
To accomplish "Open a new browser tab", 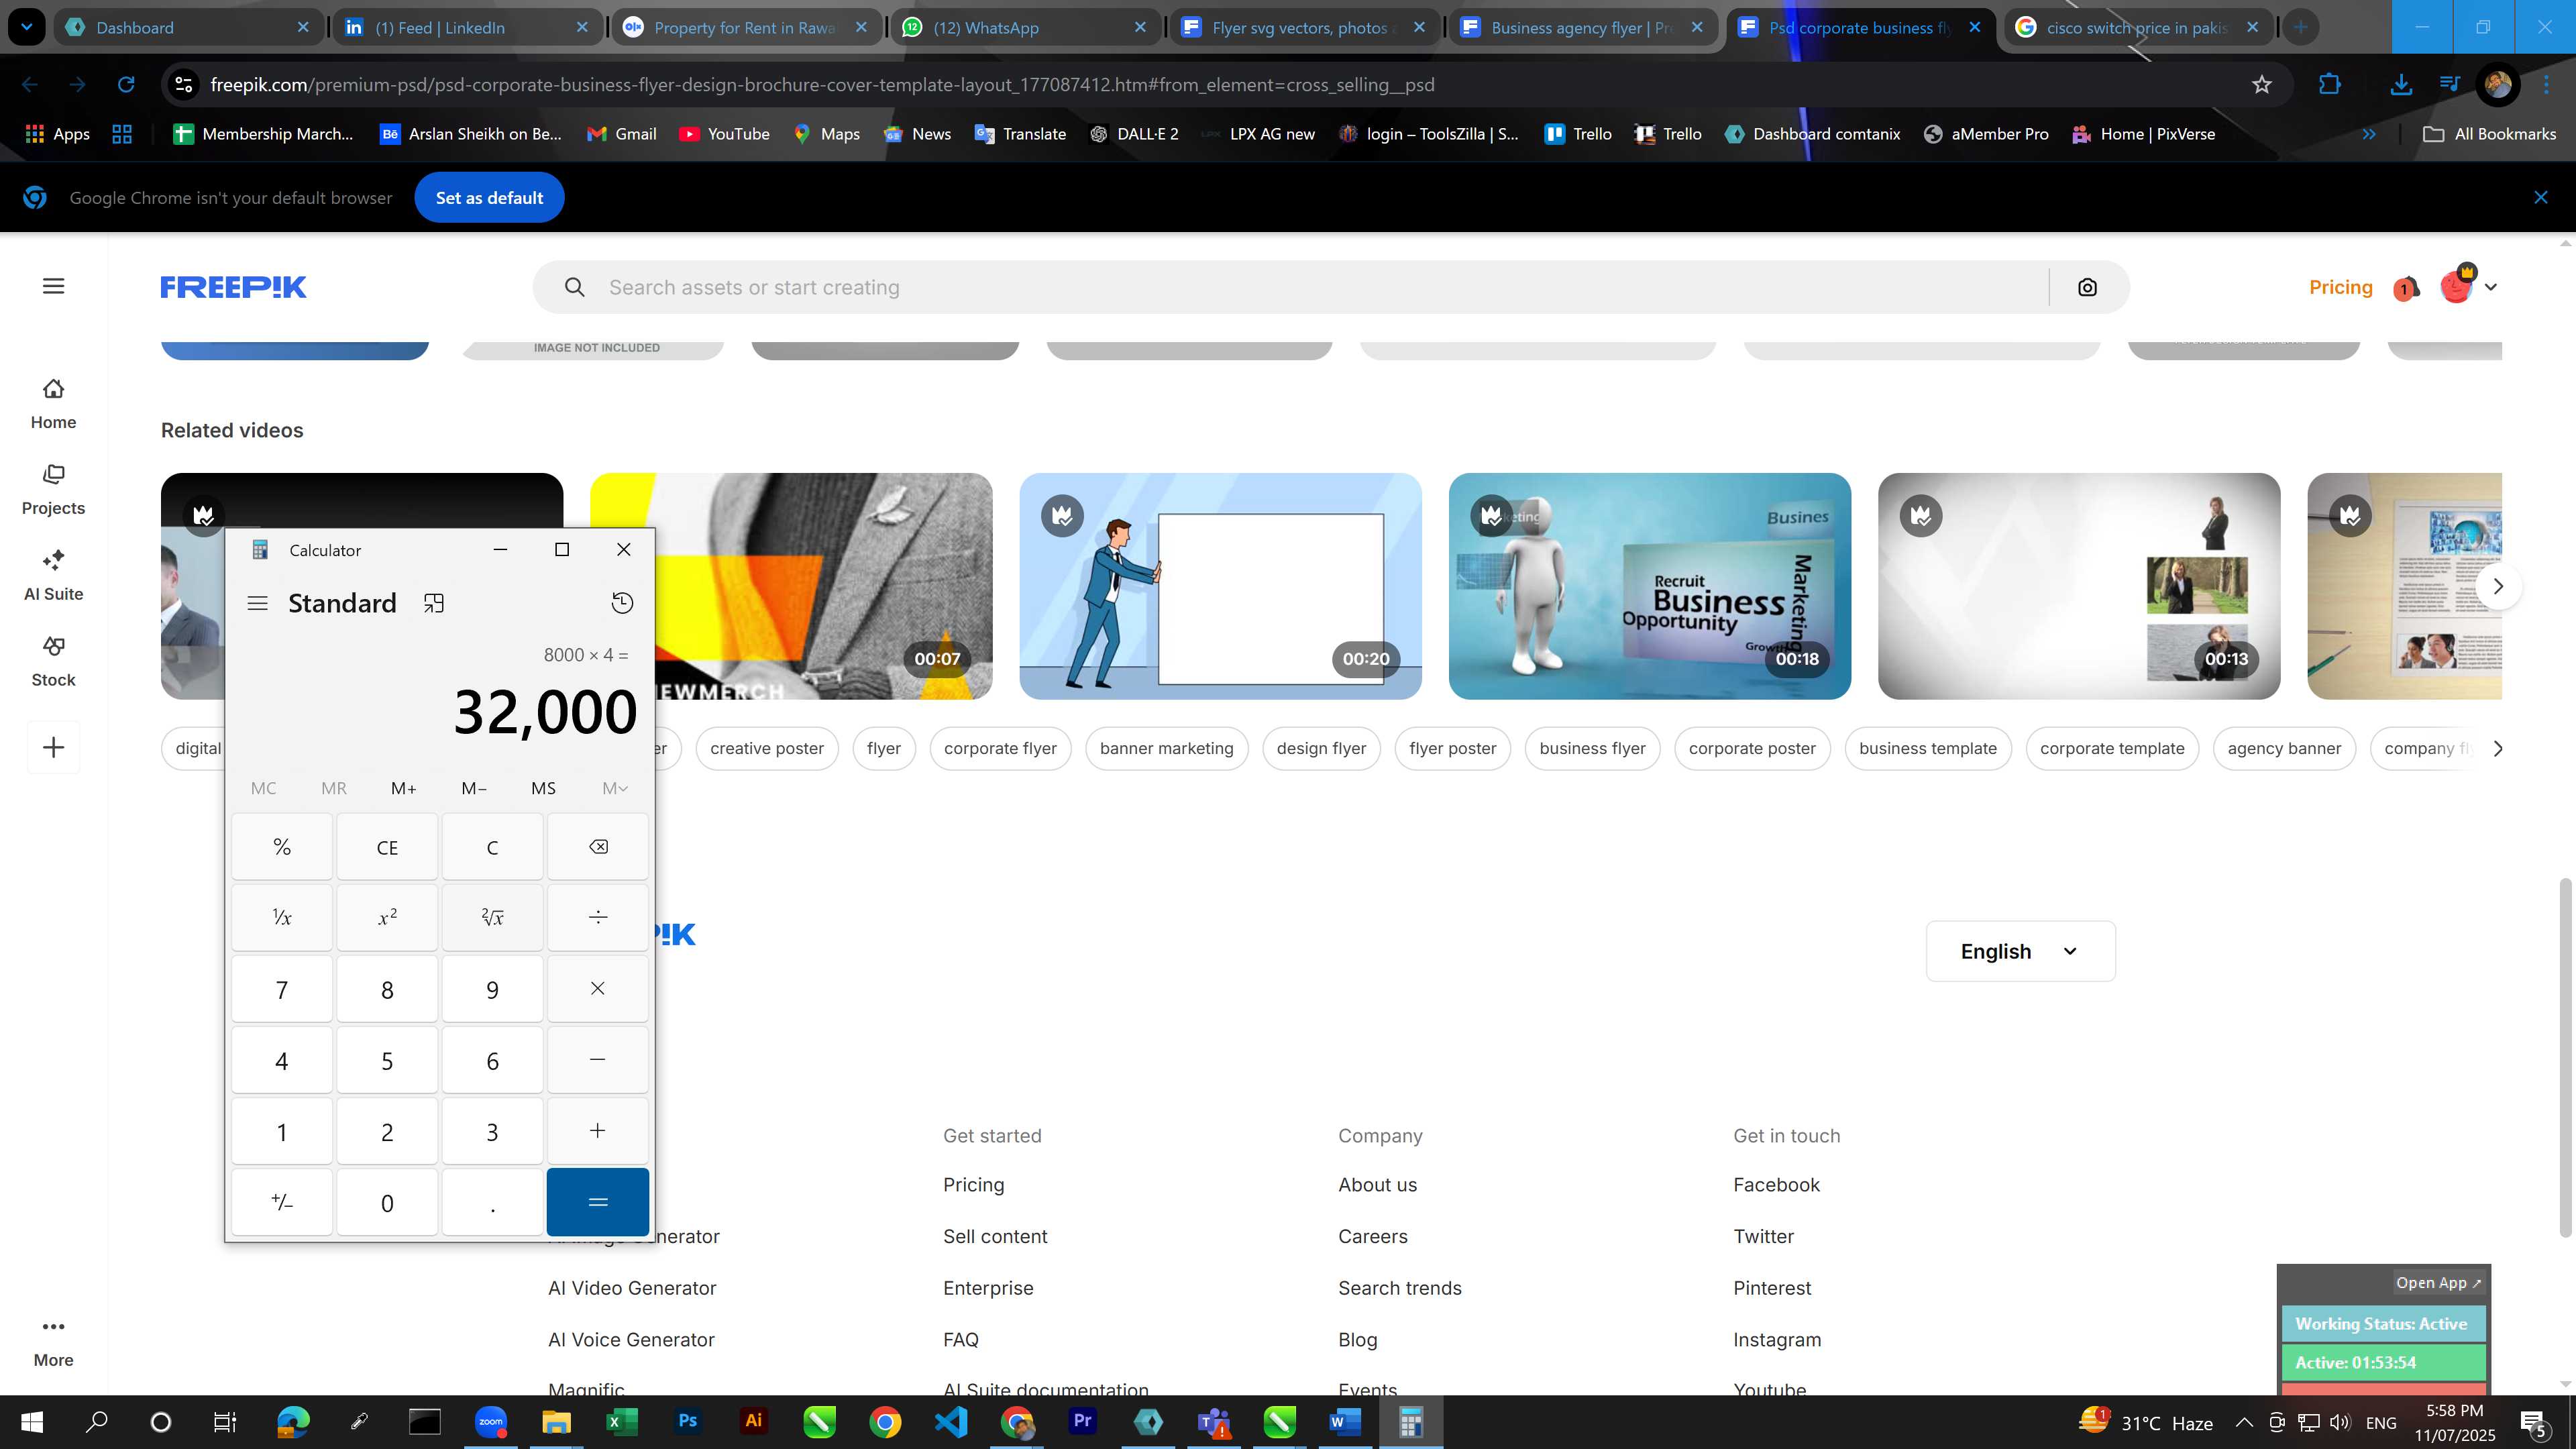I will point(2301,27).
